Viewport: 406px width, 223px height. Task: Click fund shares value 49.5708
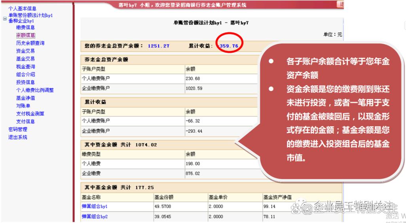163,206
